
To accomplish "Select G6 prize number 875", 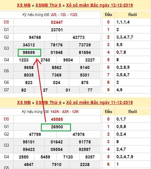I will [x=85, y=83].
